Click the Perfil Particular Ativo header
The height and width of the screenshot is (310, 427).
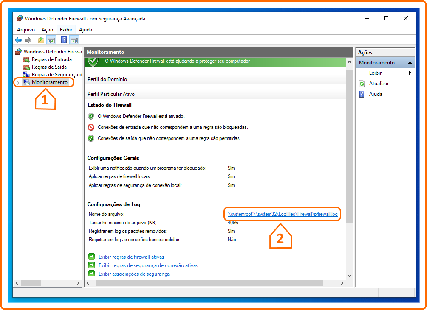(x=215, y=94)
